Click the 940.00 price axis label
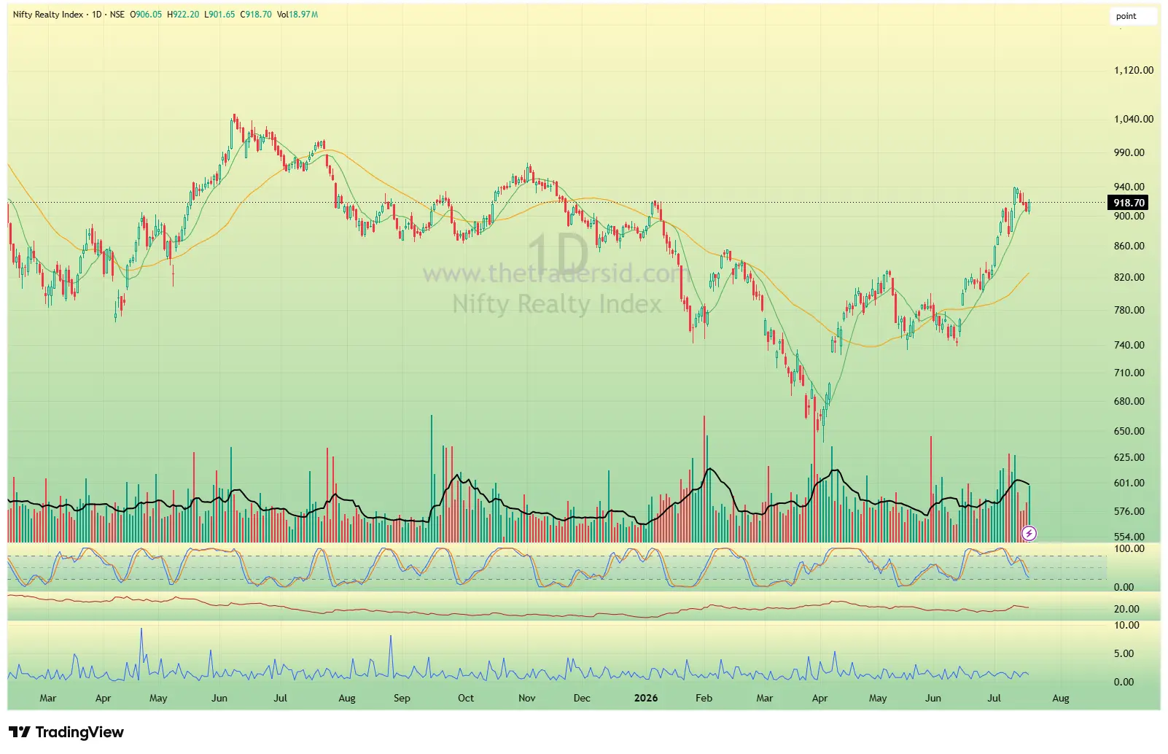 (x=1129, y=187)
